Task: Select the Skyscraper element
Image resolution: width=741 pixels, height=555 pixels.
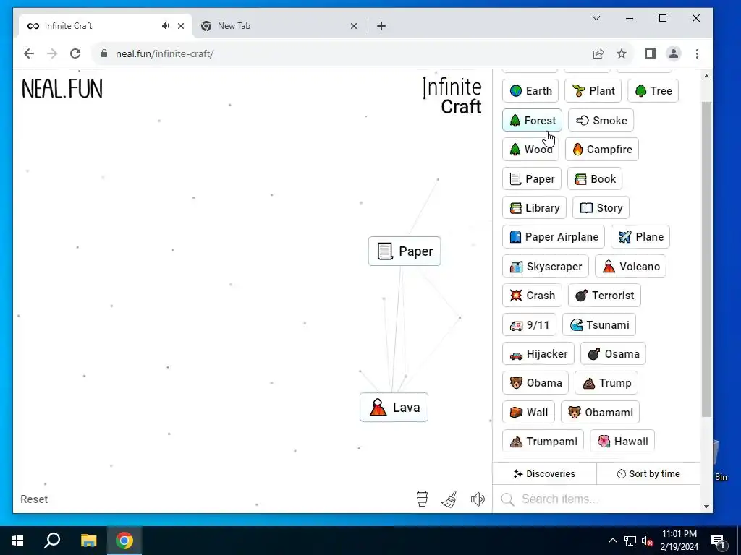Action: [546, 266]
